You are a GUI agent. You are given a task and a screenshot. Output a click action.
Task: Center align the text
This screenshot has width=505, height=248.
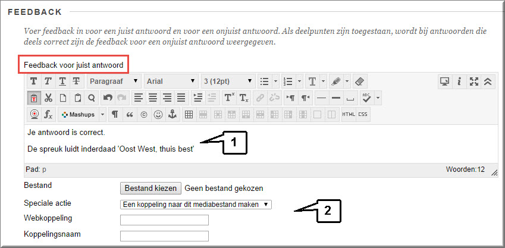(153, 98)
